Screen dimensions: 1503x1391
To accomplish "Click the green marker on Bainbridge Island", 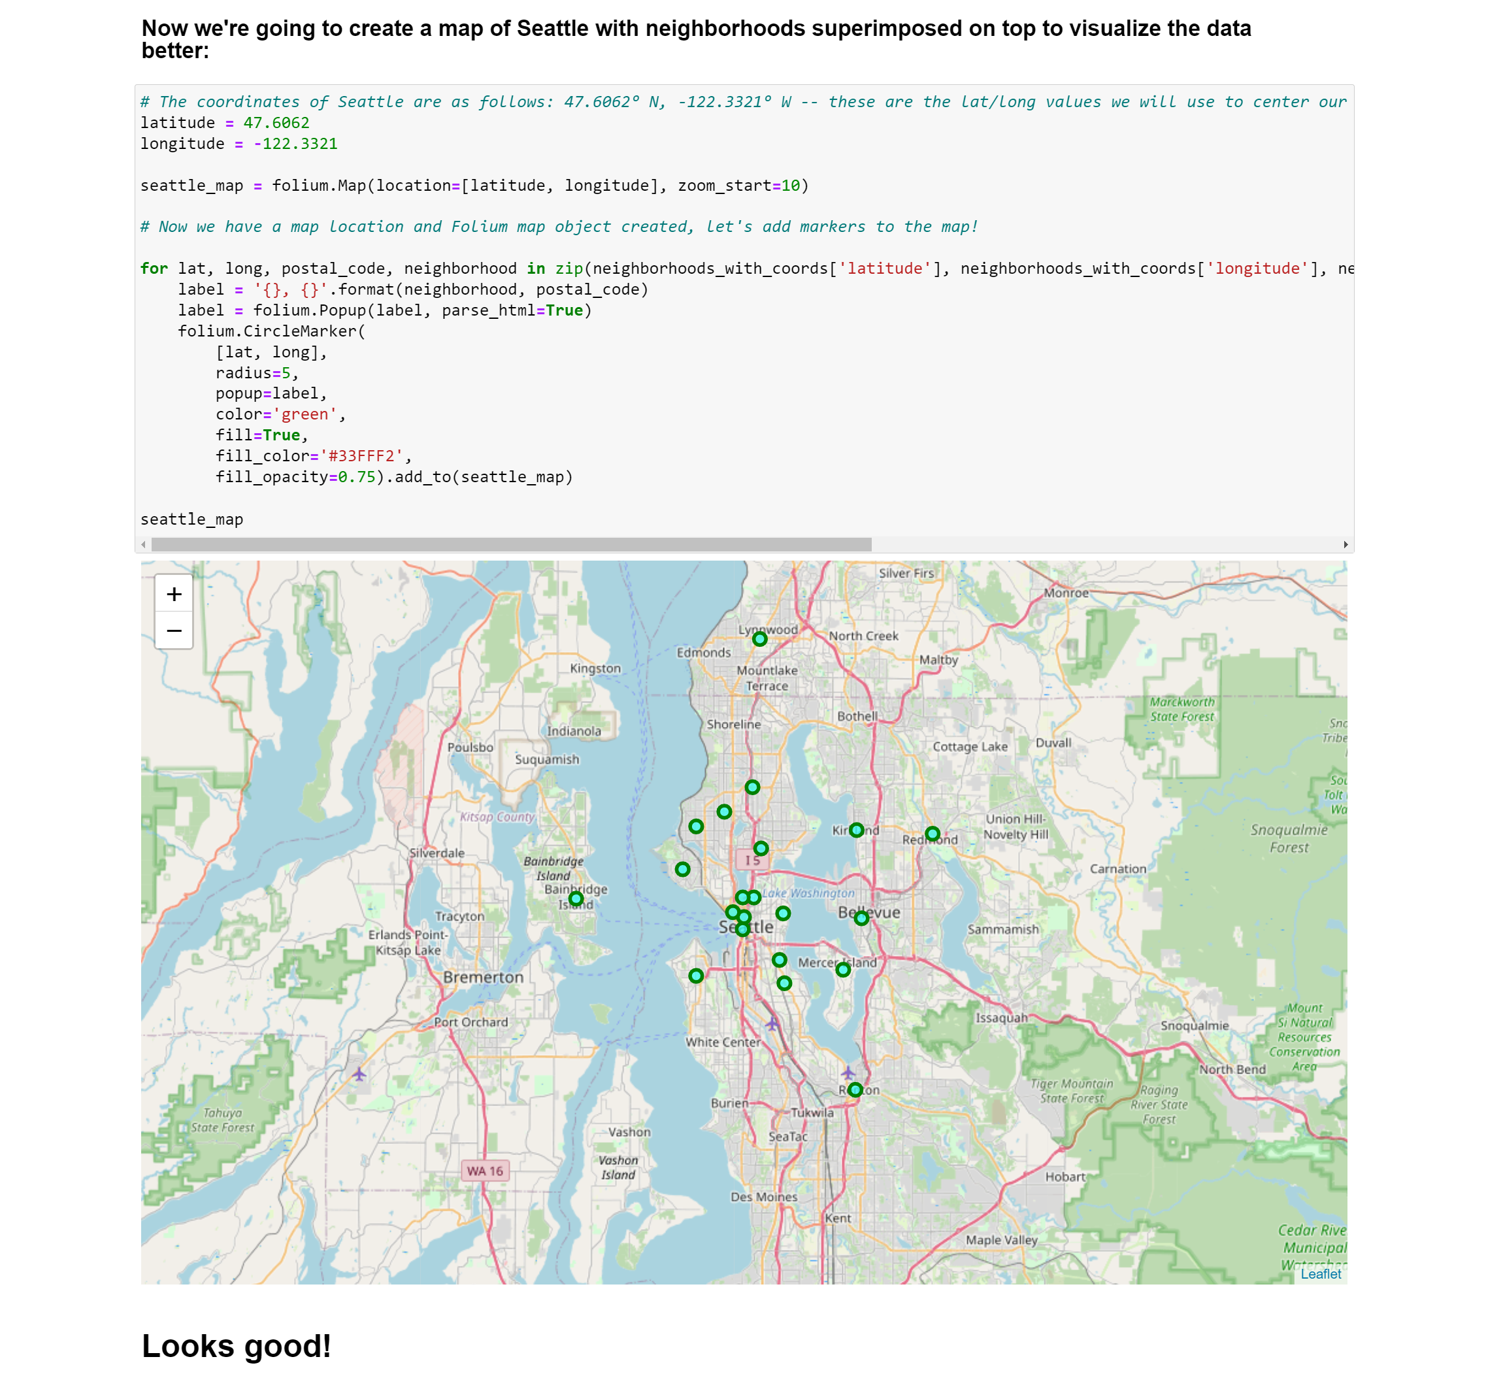I will tap(576, 898).
